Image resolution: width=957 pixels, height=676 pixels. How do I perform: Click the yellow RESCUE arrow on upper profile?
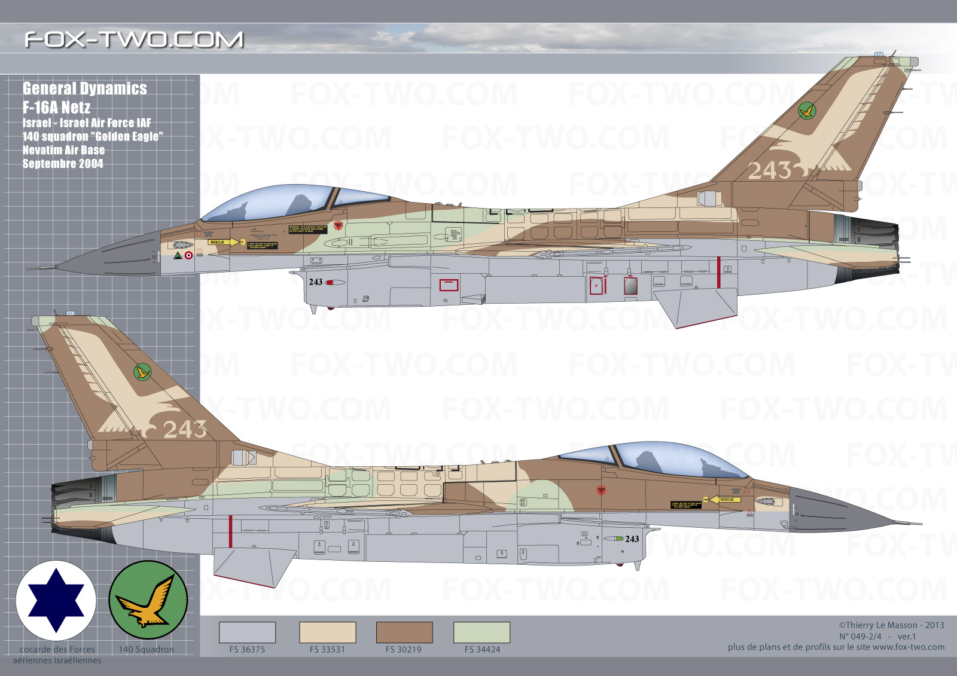tap(224, 242)
